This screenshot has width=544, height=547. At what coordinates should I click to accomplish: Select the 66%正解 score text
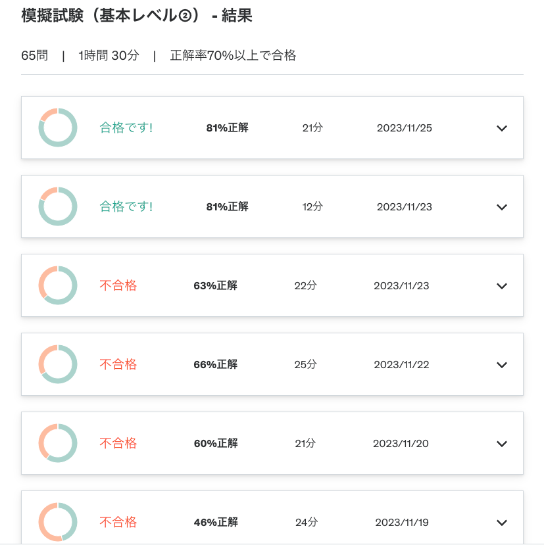tap(215, 364)
